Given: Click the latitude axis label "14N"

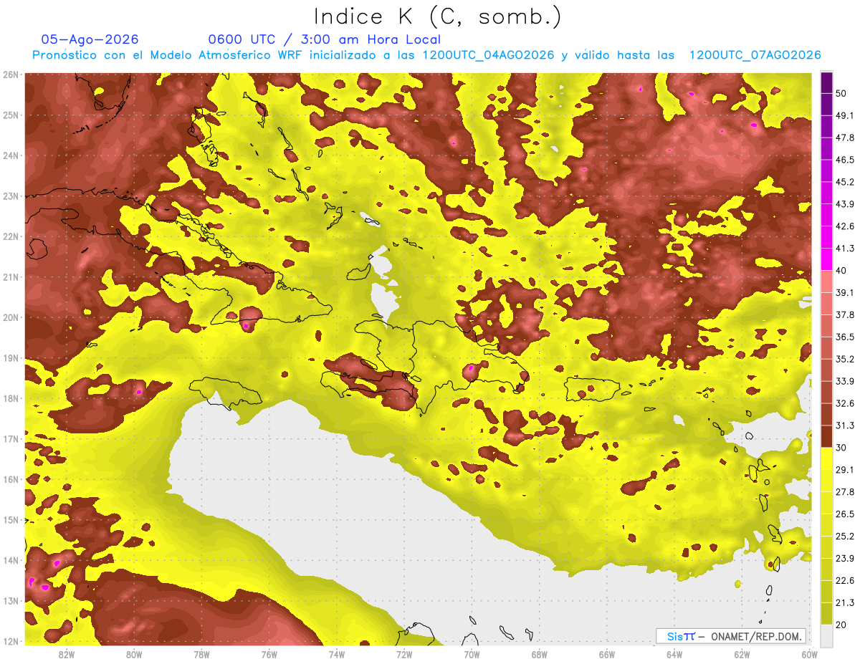Looking at the screenshot, I should [x=11, y=560].
